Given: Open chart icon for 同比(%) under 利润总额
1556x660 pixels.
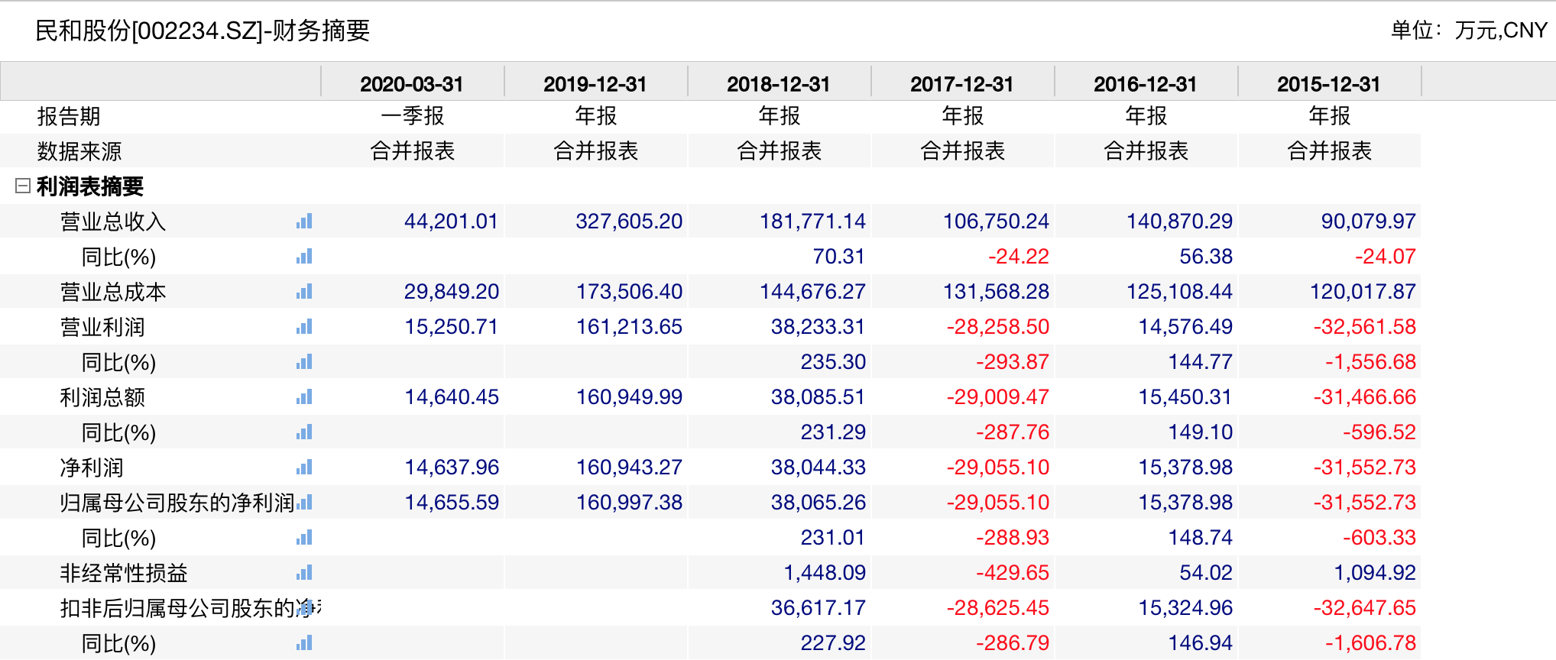Looking at the screenshot, I should pyautogui.click(x=304, y=432).
